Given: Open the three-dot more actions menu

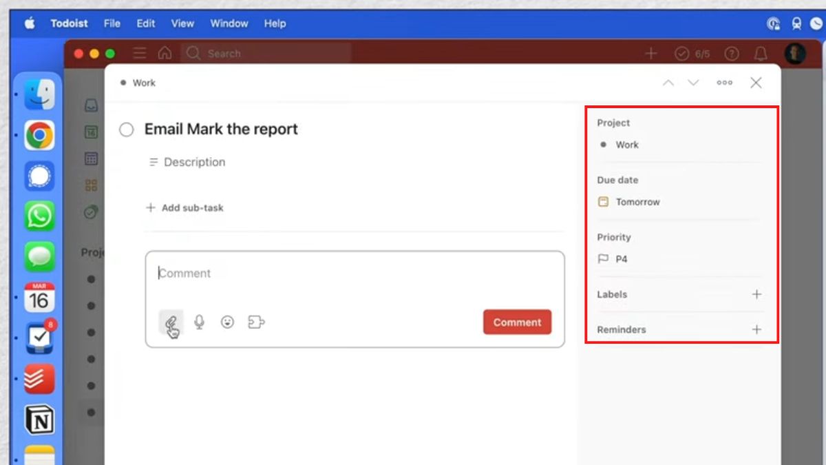Looking at the screenshot, I should pos(724,83).
